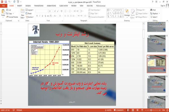This screenshot has width=169, height=112.
Task: Fit slide to current window
Action: click(167, 110)
